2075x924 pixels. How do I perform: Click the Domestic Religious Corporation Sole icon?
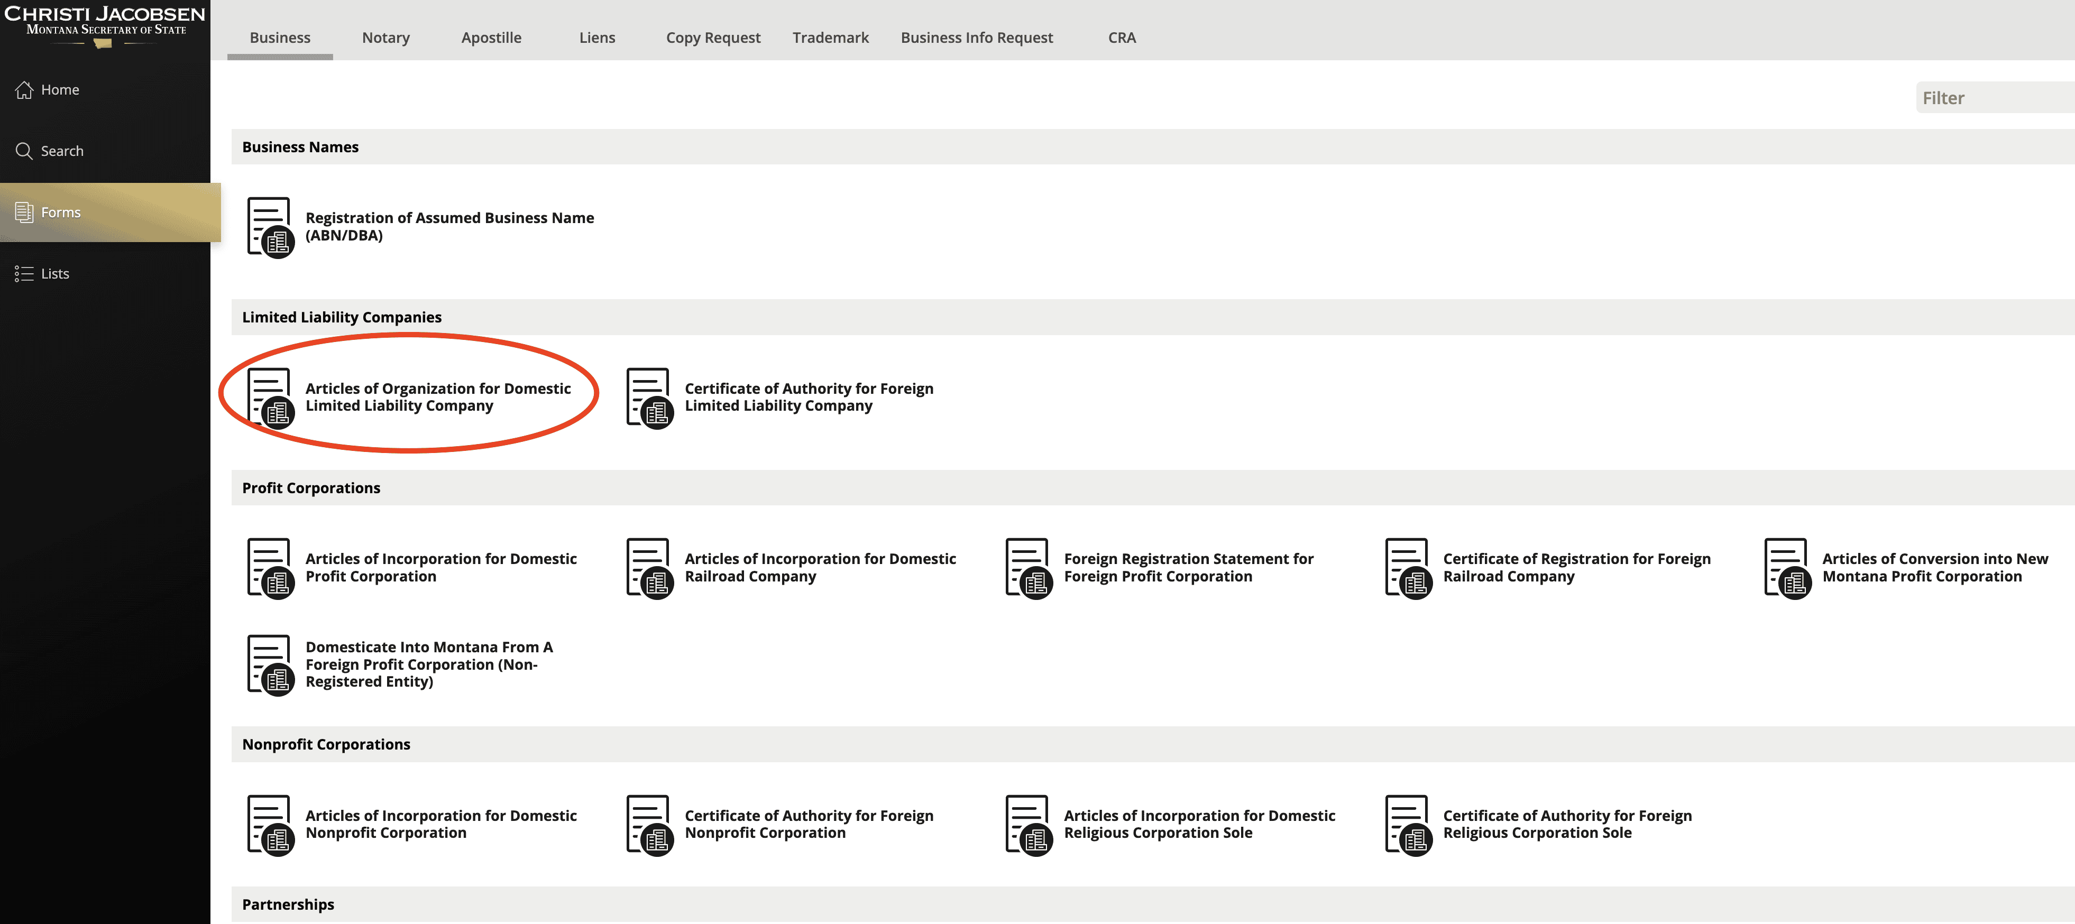click(x=1029, y=825)
